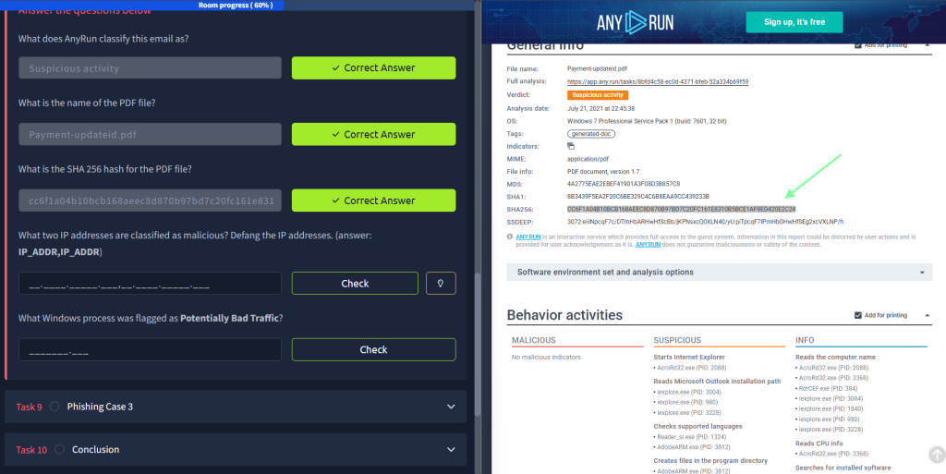Click the defanged IP addresses answer field
The width and height of the screenshot is (946, 474).
[150, 284]
